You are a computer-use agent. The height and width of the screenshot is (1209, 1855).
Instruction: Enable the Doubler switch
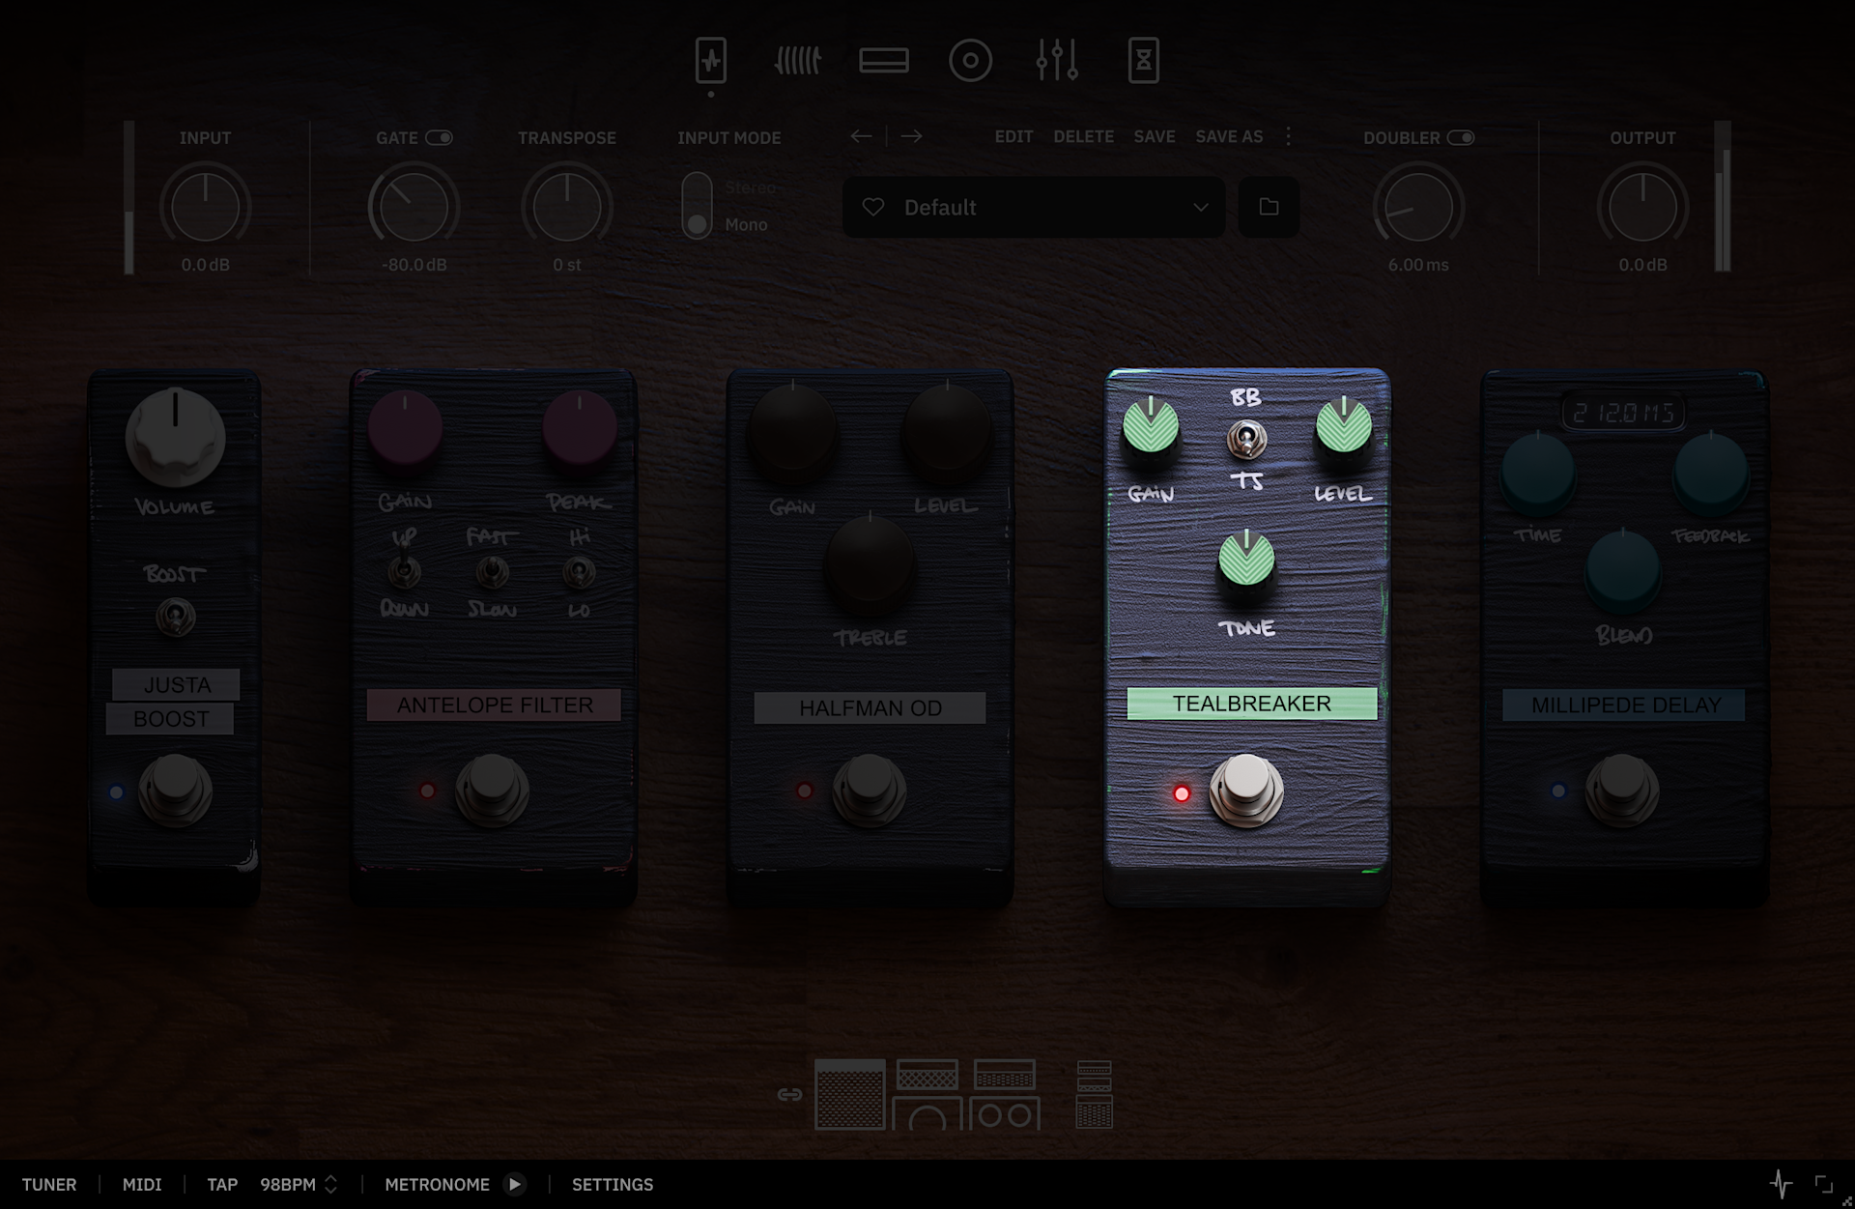click(x=1461, y=137)
